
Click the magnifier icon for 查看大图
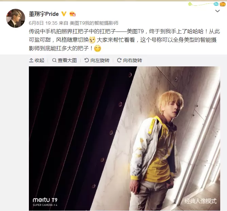pyautogui.click(x=54, y=60)
